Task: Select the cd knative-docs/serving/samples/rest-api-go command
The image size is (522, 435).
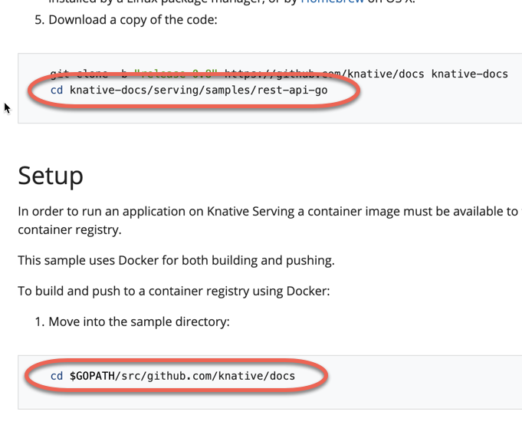Action: pos(189,91)
